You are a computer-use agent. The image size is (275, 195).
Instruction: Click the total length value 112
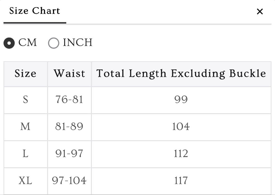(181, 154)
